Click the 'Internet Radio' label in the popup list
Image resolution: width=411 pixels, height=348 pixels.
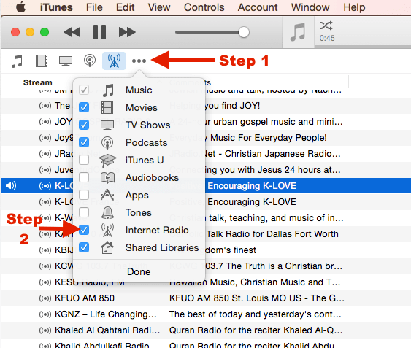pyautogui.click(x=157, y=230)
